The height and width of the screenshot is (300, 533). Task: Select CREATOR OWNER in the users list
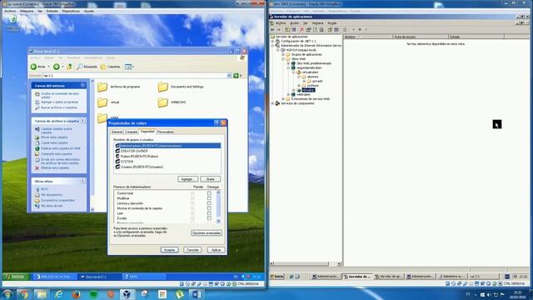[134, 151]
